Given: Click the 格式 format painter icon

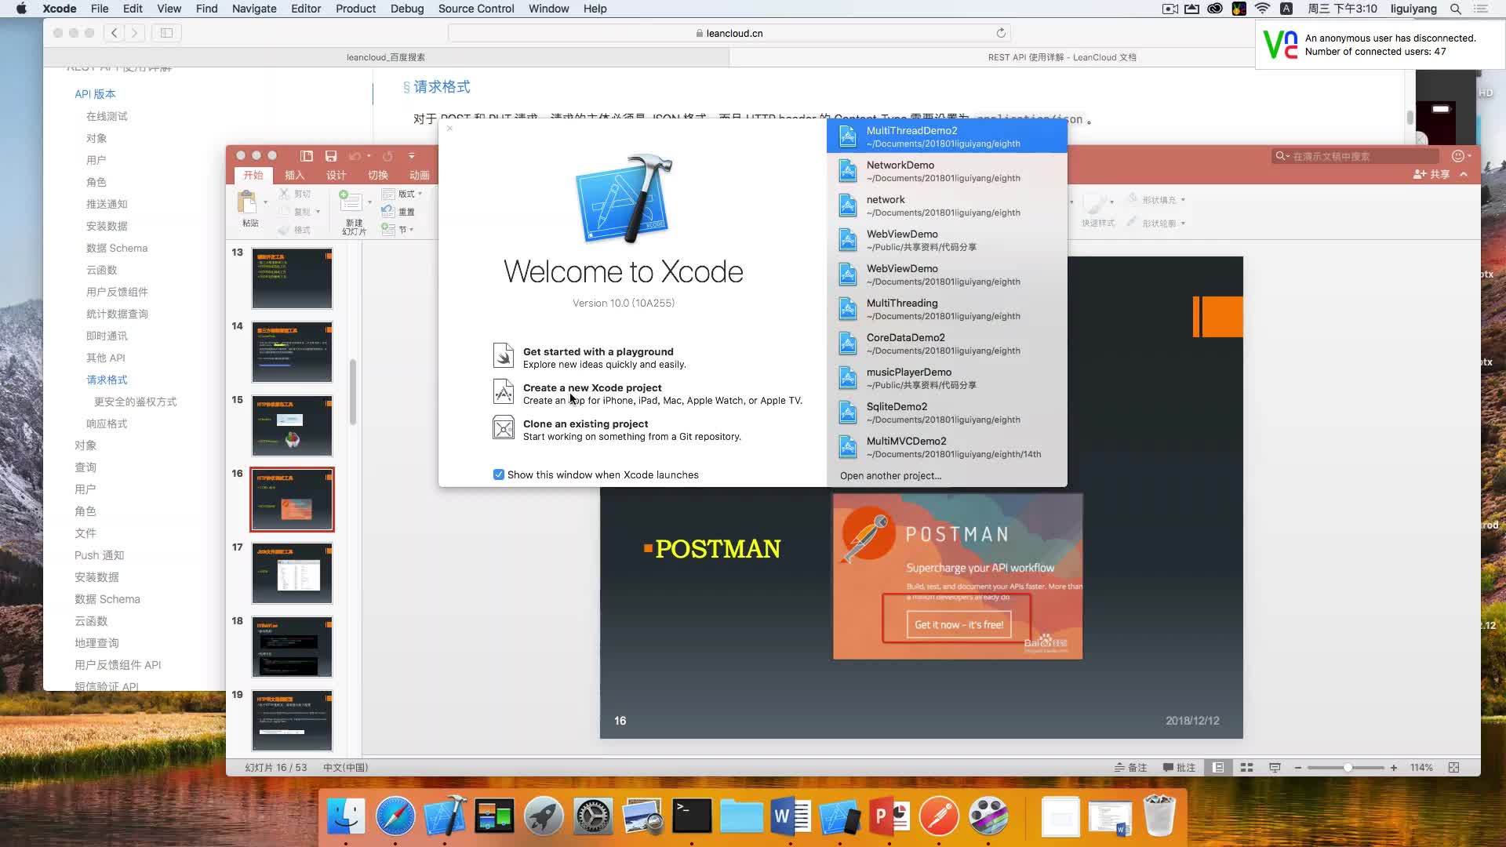Looking at the screenshot, I should tap(284, 230).
